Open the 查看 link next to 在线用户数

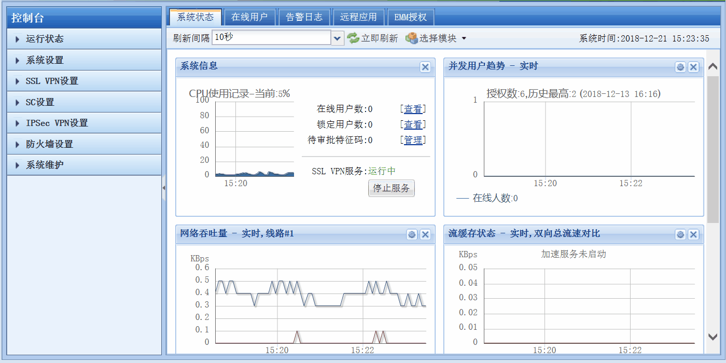[x=413, y=108]
